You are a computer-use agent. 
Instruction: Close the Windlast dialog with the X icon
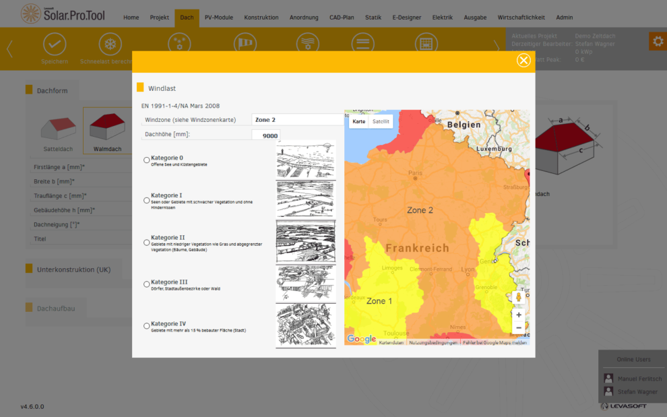point(523,61)
